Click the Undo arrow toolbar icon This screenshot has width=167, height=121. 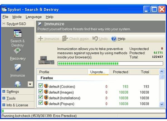pos(95,39)
